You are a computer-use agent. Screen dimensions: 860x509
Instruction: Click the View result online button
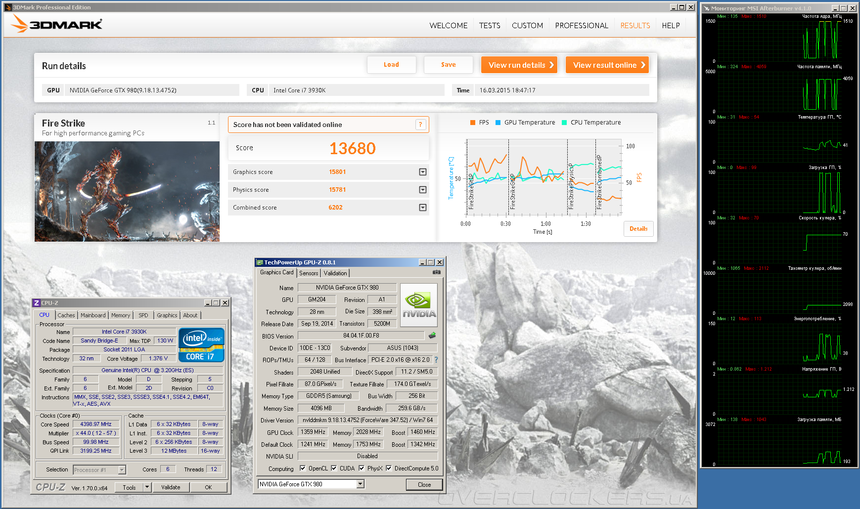point(607,65)
